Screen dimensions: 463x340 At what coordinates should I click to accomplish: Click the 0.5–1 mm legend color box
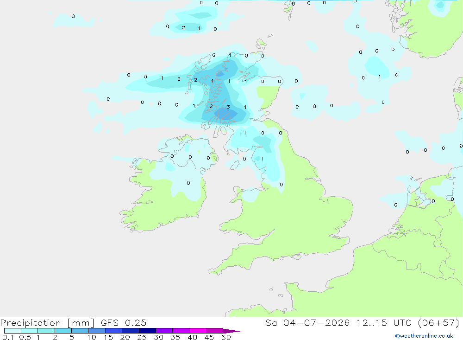(29, 331)
